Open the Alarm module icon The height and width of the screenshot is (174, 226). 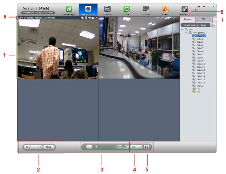pos(165,9)
